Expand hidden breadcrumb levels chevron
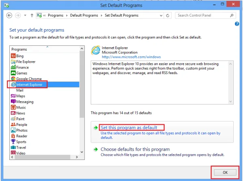This screenshot has width=243, height=181. click(x=44, y=15)
